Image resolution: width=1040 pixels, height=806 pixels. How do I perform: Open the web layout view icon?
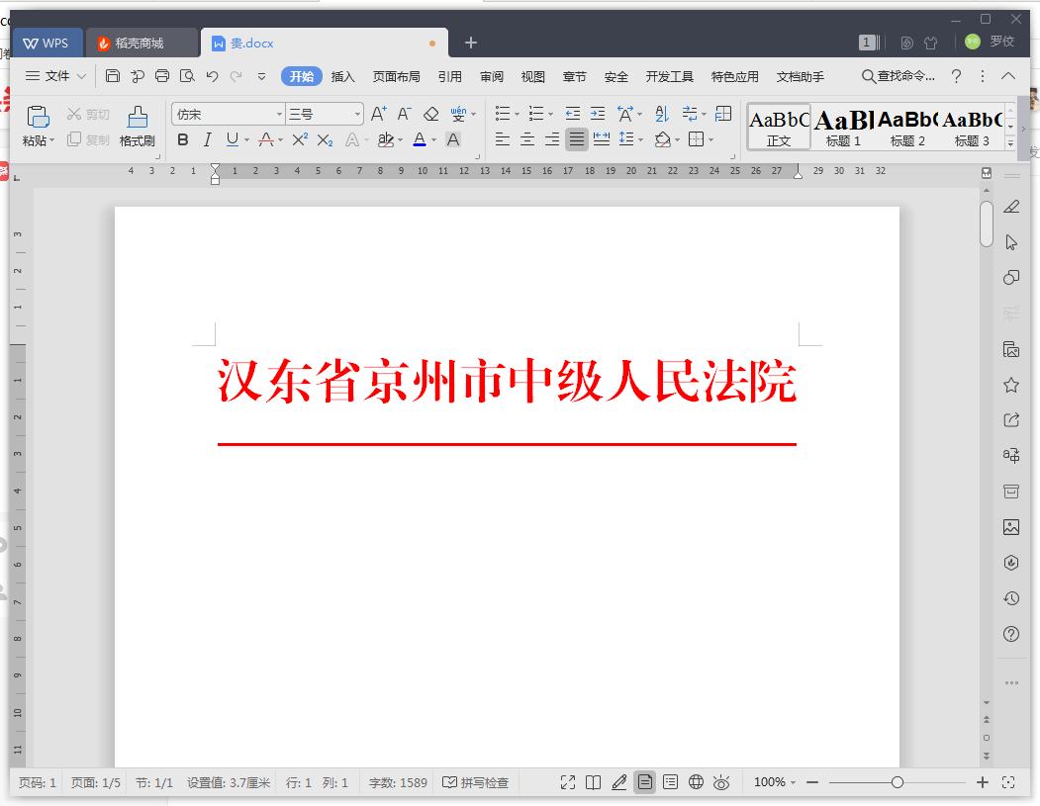point(696,781)
